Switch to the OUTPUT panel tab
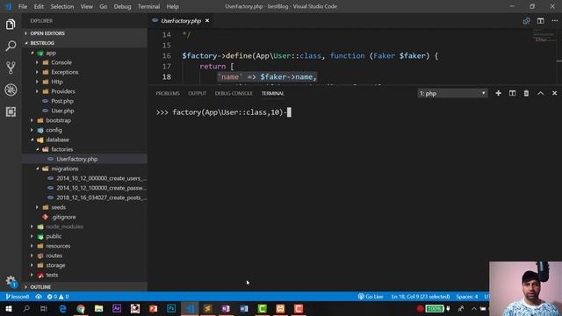 (197, 94)
